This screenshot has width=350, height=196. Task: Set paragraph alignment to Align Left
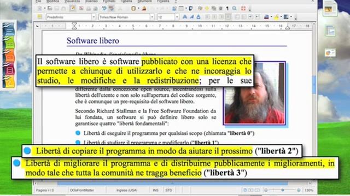[208, 17]
